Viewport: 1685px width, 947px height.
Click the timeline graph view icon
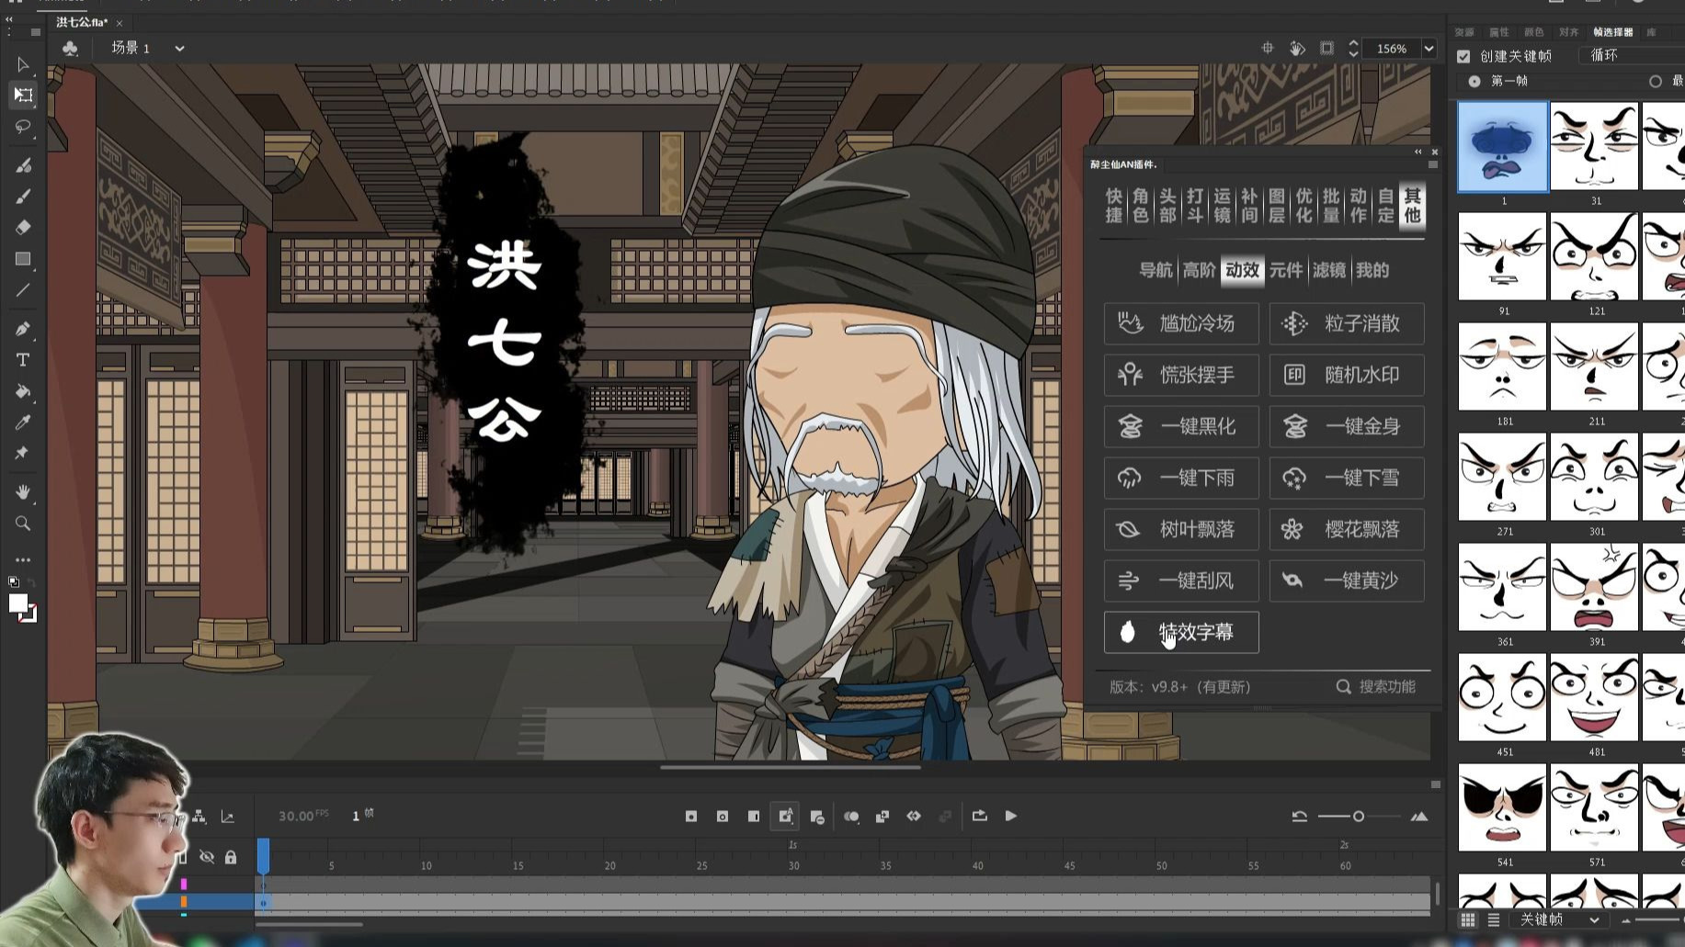coord(228,817)
